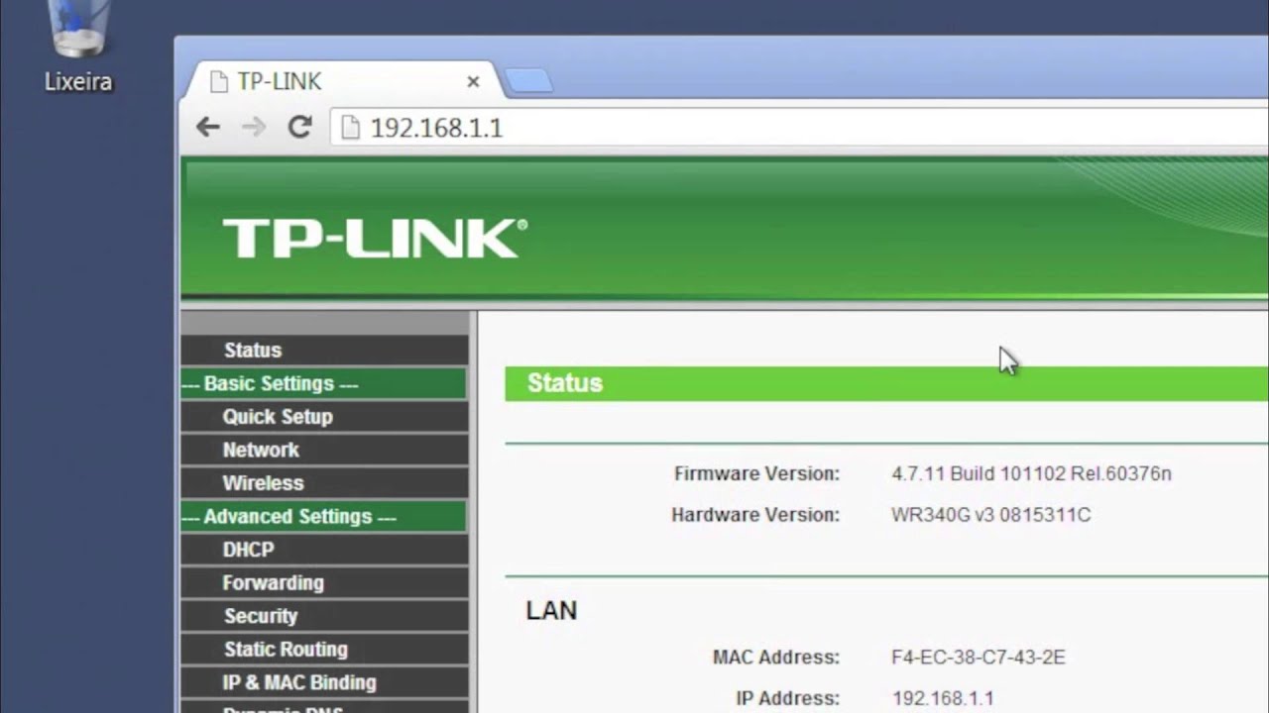Click the Advanced Settings section header
Screen dimensions: 1269x713
(323, 516)
